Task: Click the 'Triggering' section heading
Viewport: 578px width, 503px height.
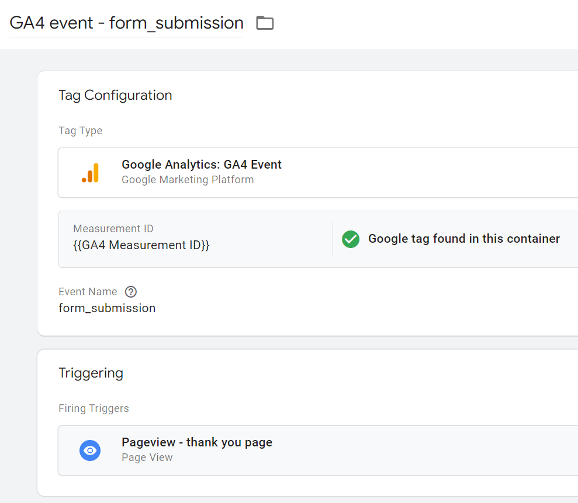Action: [x=91, y=373]
